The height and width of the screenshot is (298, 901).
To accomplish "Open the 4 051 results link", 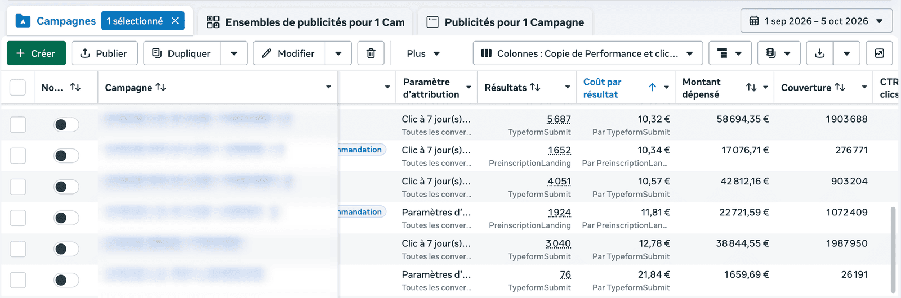I will pyautogui.click(x=559, y=181).
